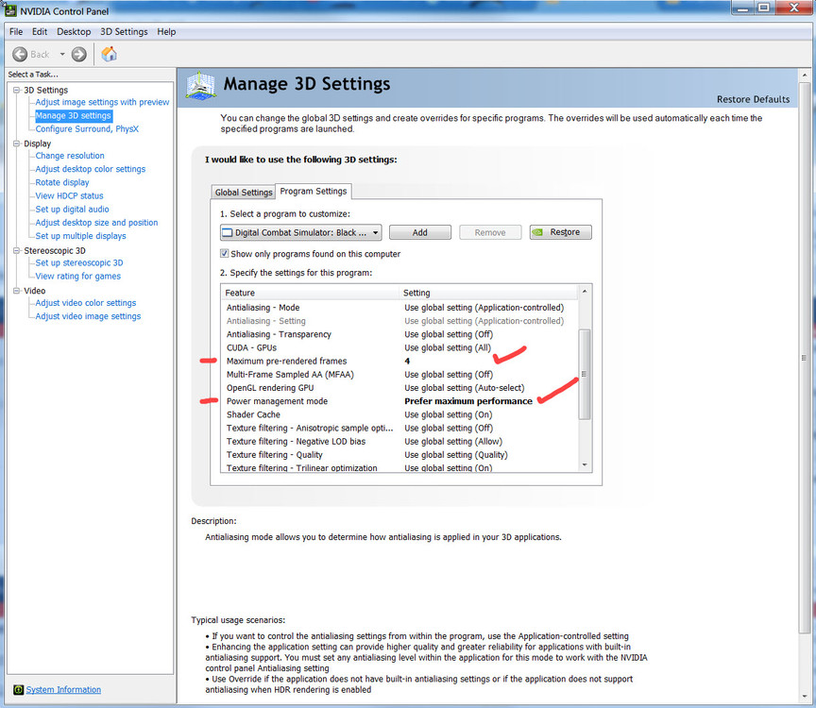Open the 3D Settings menu

[124, 31]
